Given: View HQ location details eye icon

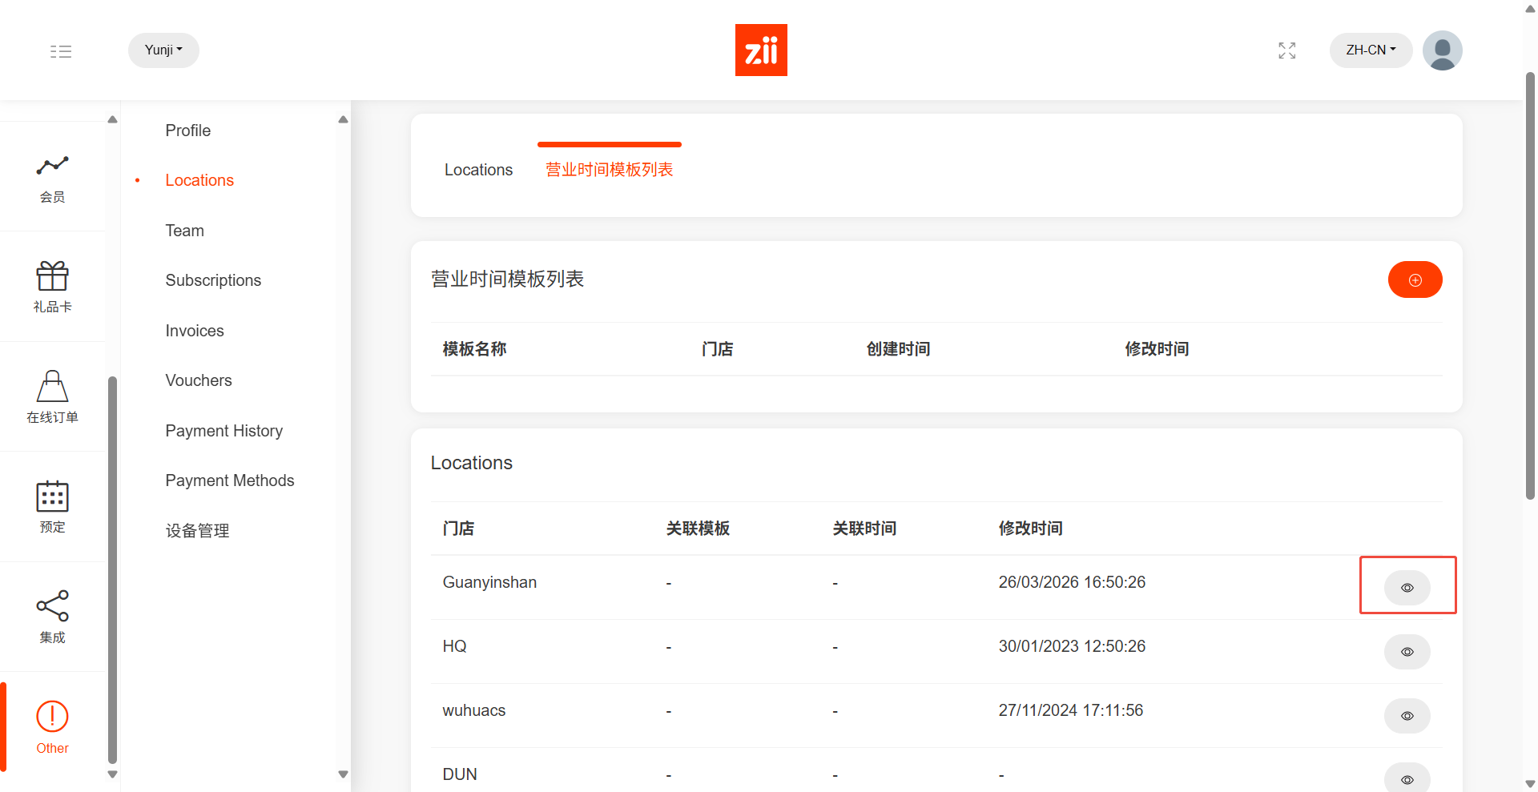Looking at the screenshot, I should pos(1407,652).
